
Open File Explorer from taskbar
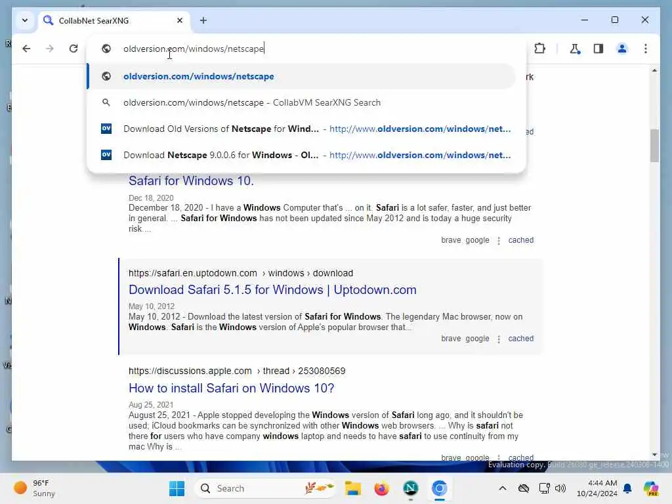352,488
